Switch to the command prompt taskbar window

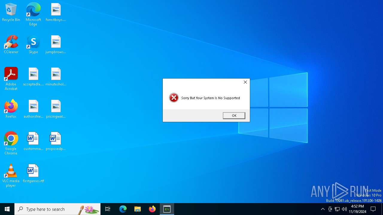click(167, 209)
